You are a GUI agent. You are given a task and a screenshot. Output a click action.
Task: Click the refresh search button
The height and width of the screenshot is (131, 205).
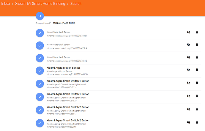[40, 16]
